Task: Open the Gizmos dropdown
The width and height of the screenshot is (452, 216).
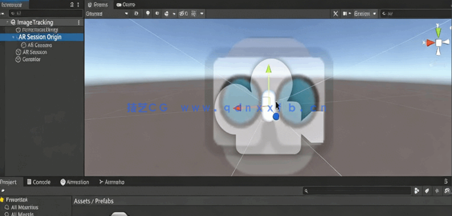Action: 365,14
